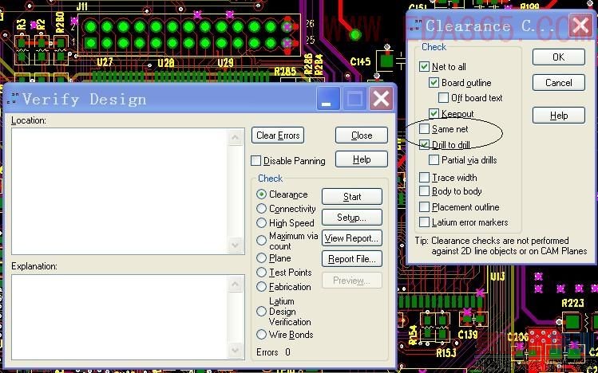
Task: Click Close in Verify Design dialog
Action: tap(362, 135)
